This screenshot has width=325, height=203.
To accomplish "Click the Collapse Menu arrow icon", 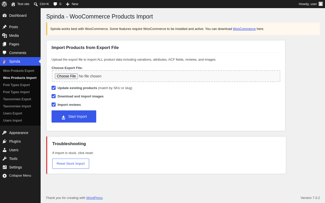I will click(x=5, y=176).
